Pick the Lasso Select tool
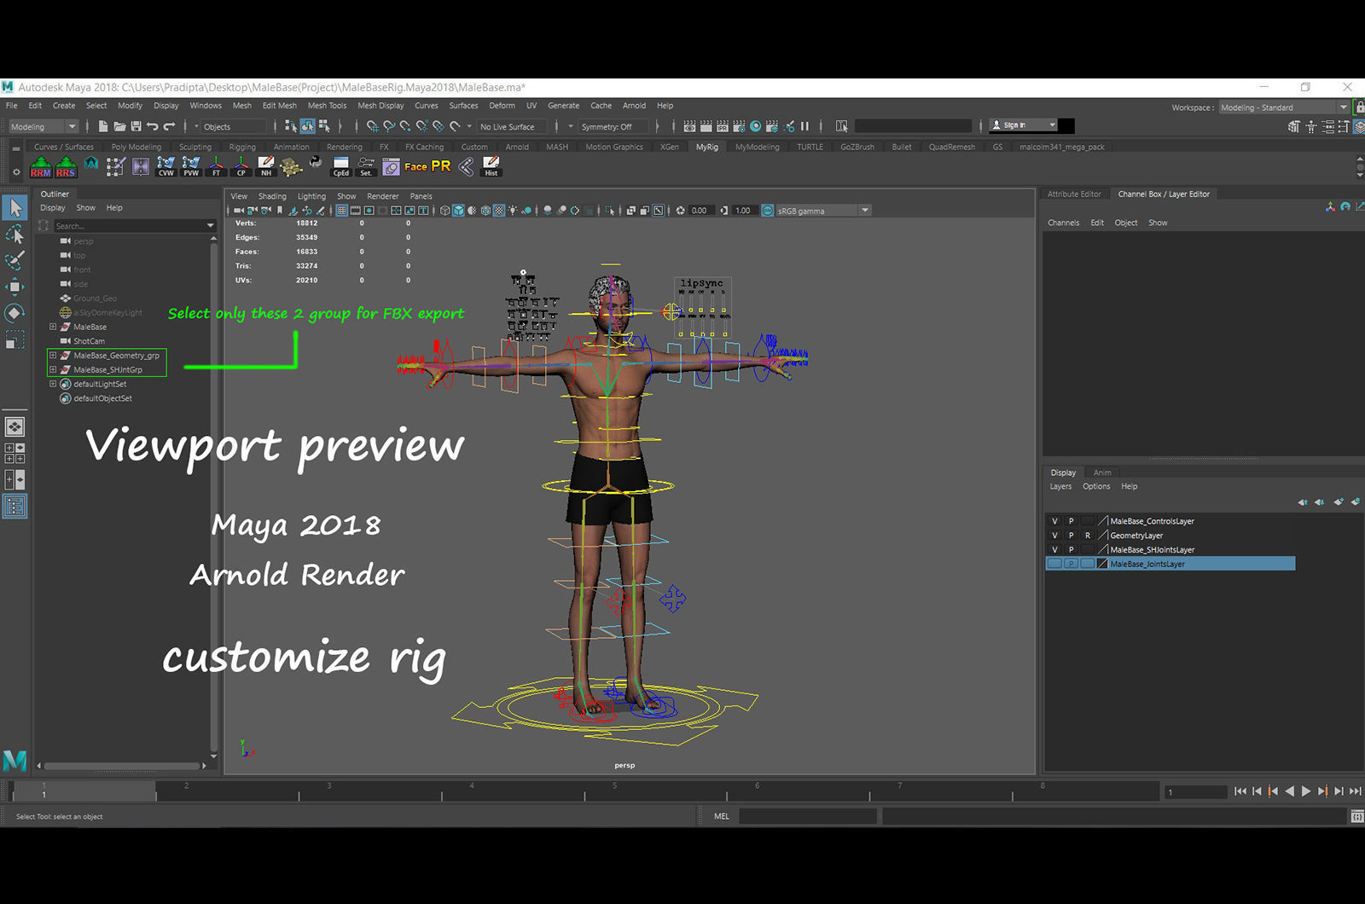 (x=15, y=235)
